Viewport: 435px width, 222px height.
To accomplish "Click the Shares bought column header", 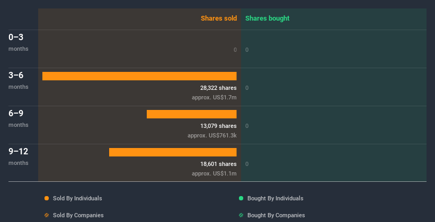I will pyautogui.click(x=268, y=18).
